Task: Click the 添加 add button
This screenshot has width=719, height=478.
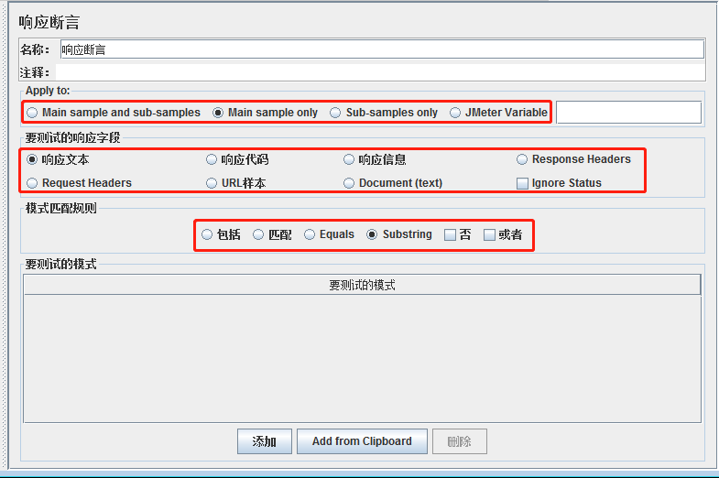Action: pos(265,441)
